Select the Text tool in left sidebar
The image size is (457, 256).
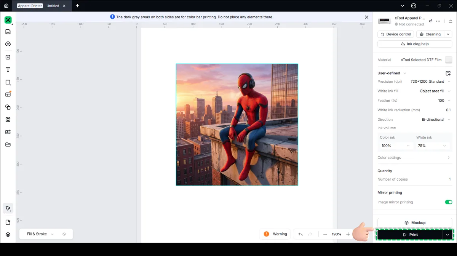point(8,70)
